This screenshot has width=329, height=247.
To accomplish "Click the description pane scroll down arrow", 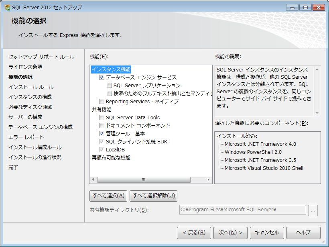I will click(x=317, y=113).
